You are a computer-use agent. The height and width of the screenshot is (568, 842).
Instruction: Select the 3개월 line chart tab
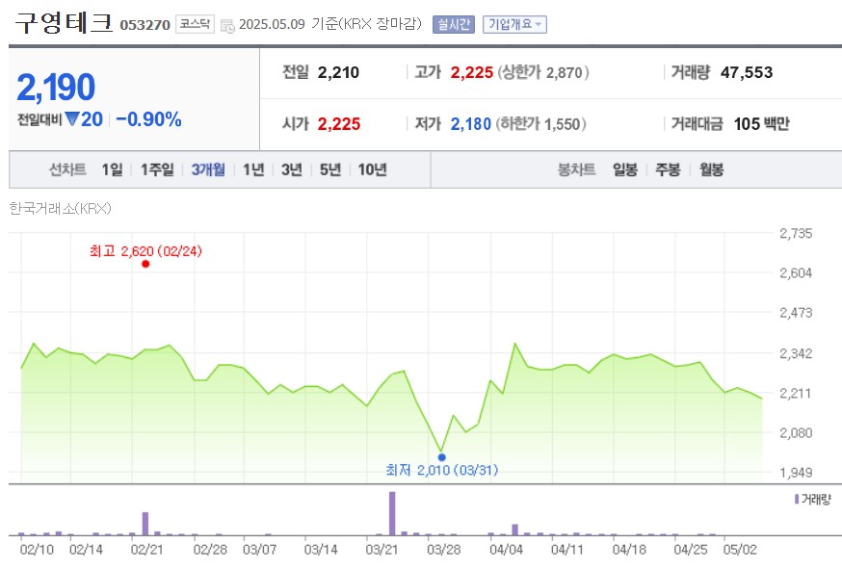pos(208,169)
